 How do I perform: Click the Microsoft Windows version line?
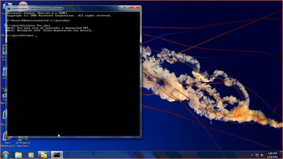pyautogui.click(x=37, y=13)
